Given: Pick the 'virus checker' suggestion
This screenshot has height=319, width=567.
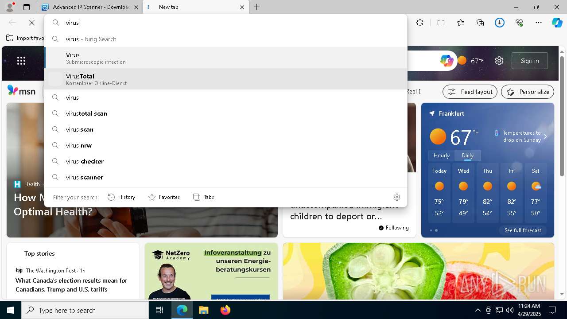Looking at the screenshot, I should coord(225,161).
